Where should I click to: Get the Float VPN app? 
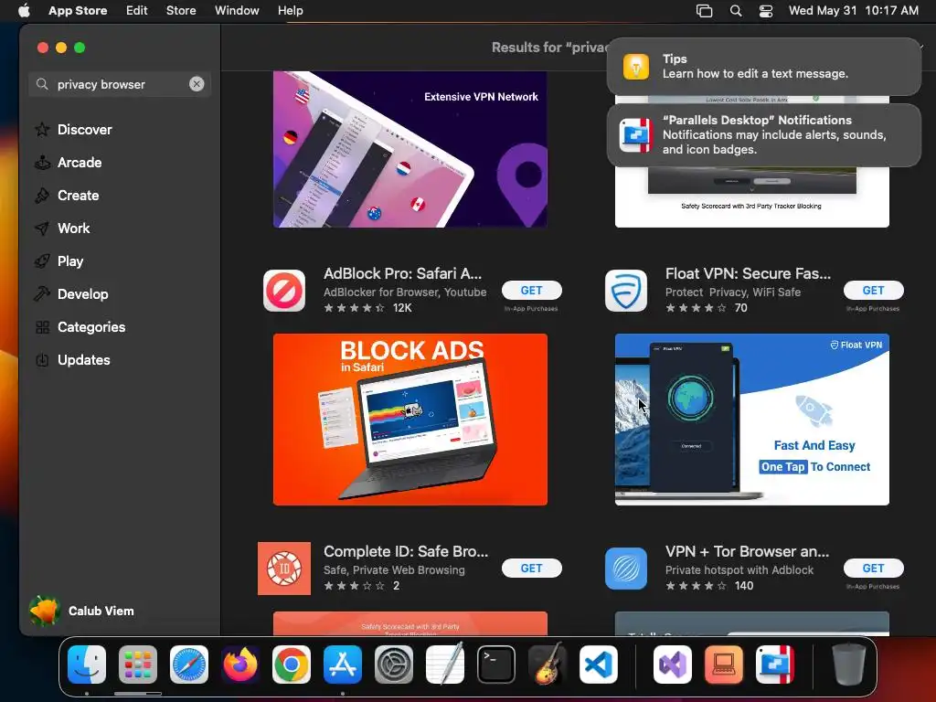[873, 290]
